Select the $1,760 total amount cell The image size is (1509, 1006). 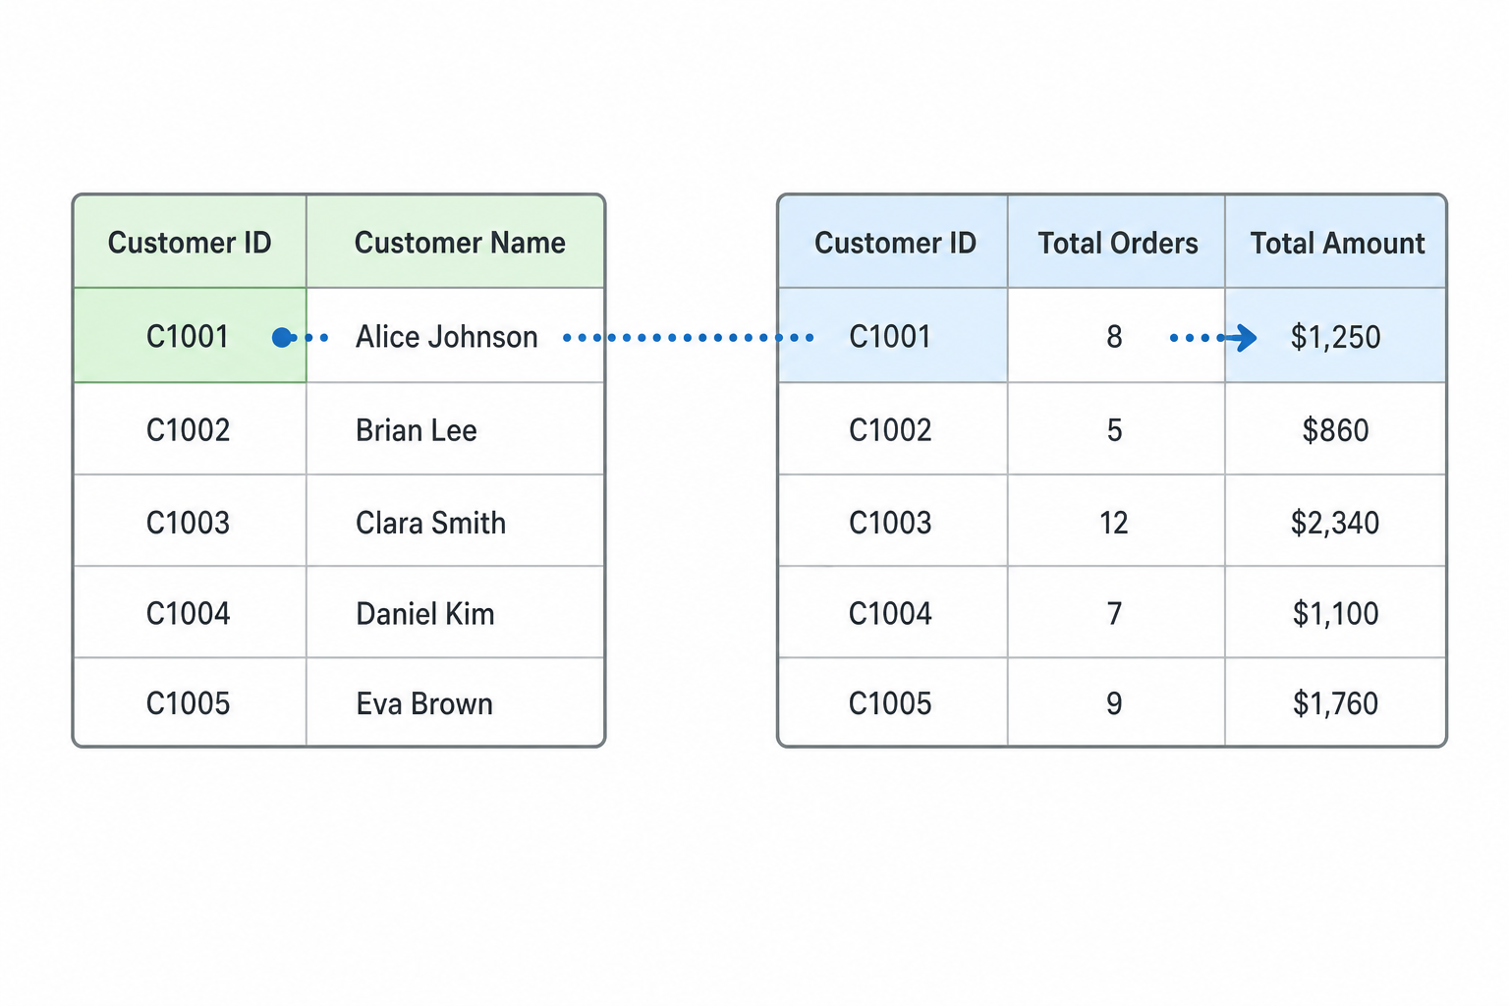[1335, 702]
